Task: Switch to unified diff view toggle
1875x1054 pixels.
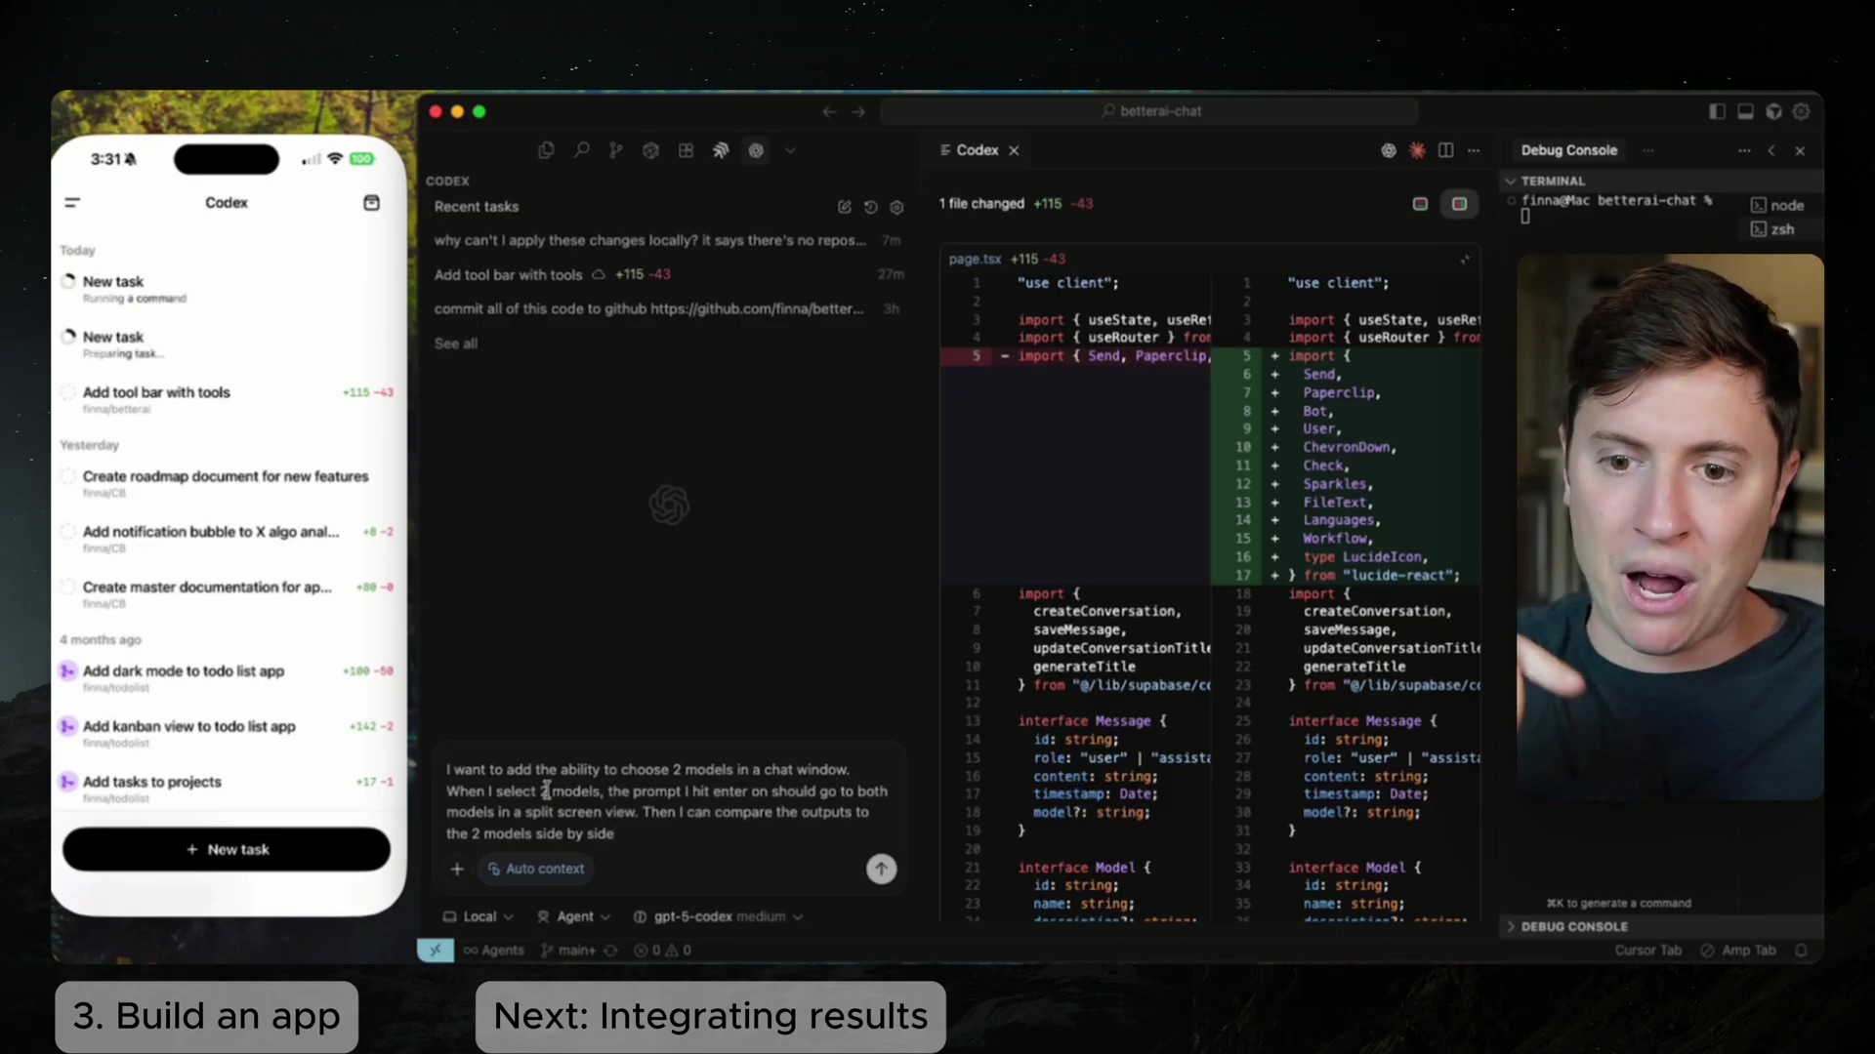Action: [1420, 204]
